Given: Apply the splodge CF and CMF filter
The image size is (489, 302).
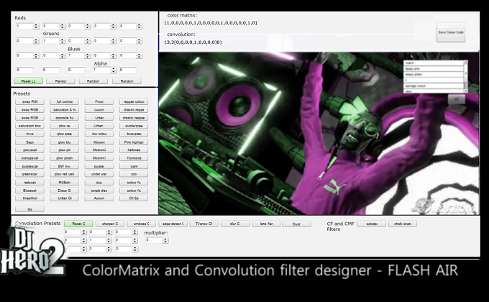Looking at the screenshot, I should [x=372, y=224].
